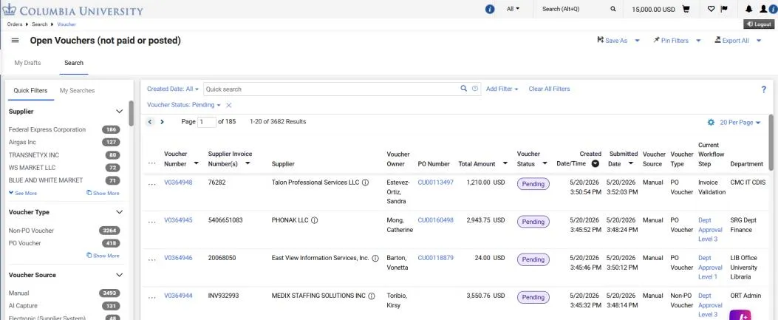The height and width of the screenshot is (320, 778).
Task: Sort by Created Date/Time column arrow
Action: point(595,163)
